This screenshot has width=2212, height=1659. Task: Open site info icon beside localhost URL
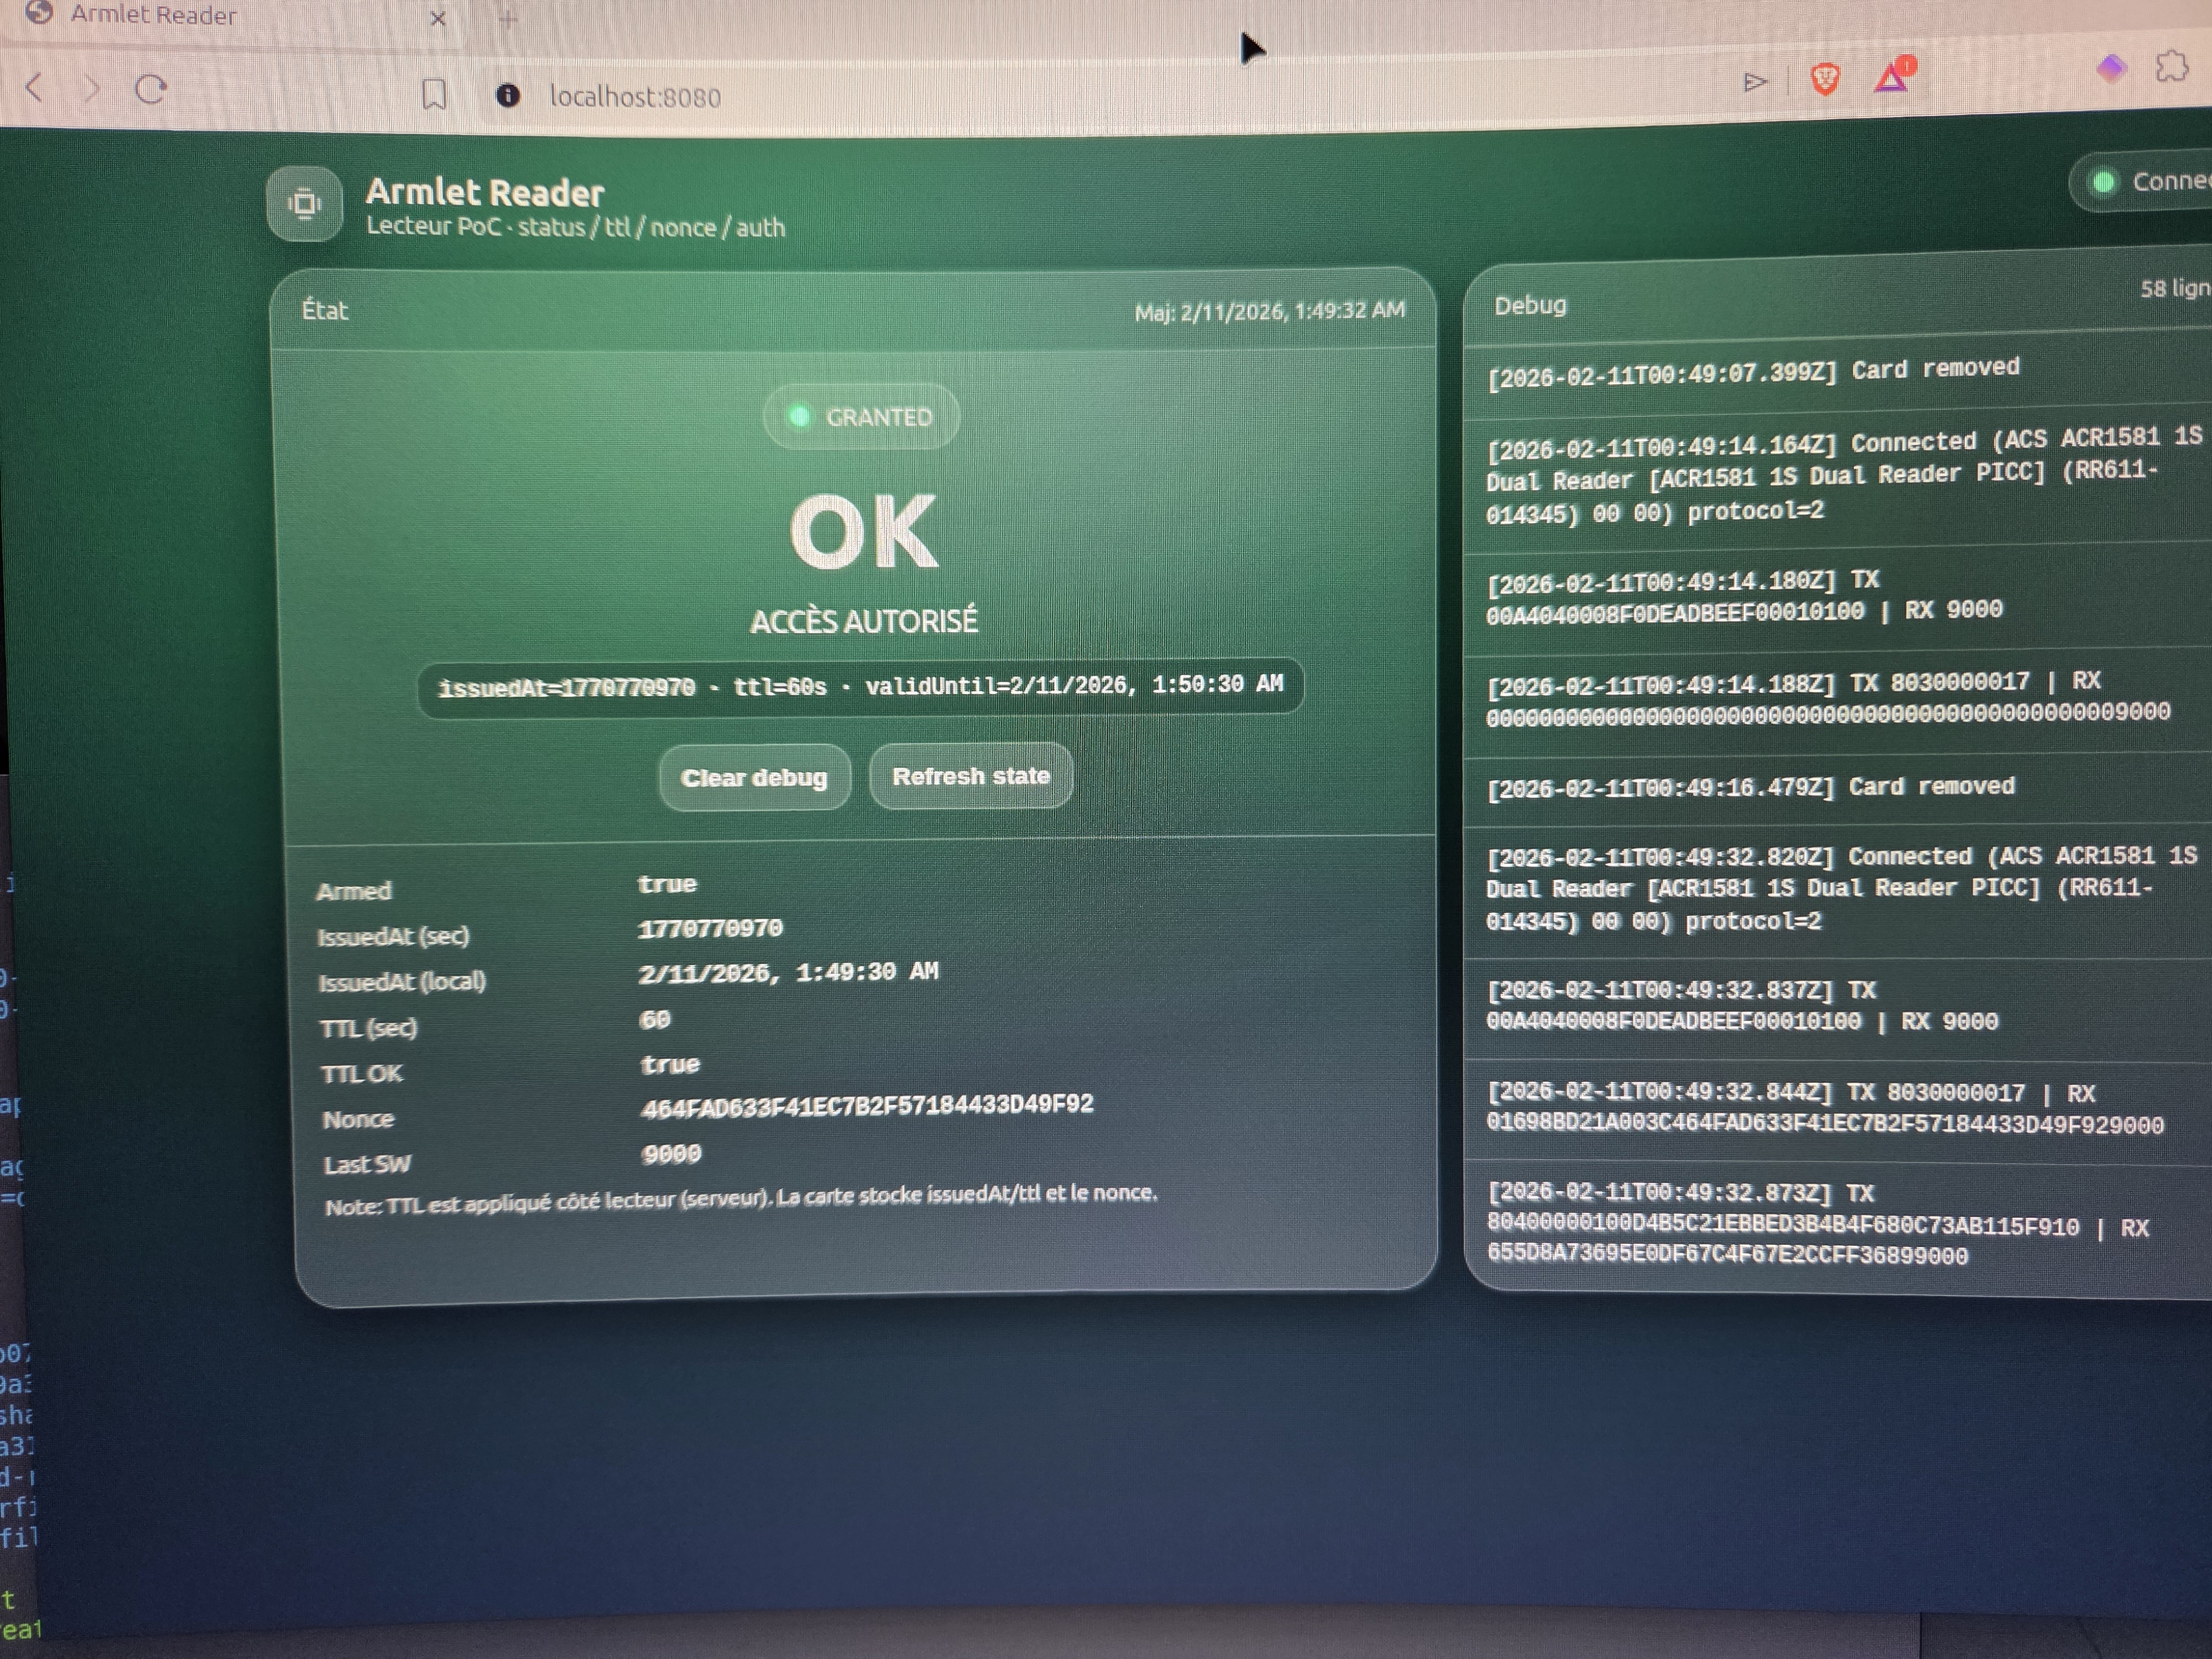pyautogui.click(x=507, y=95)
